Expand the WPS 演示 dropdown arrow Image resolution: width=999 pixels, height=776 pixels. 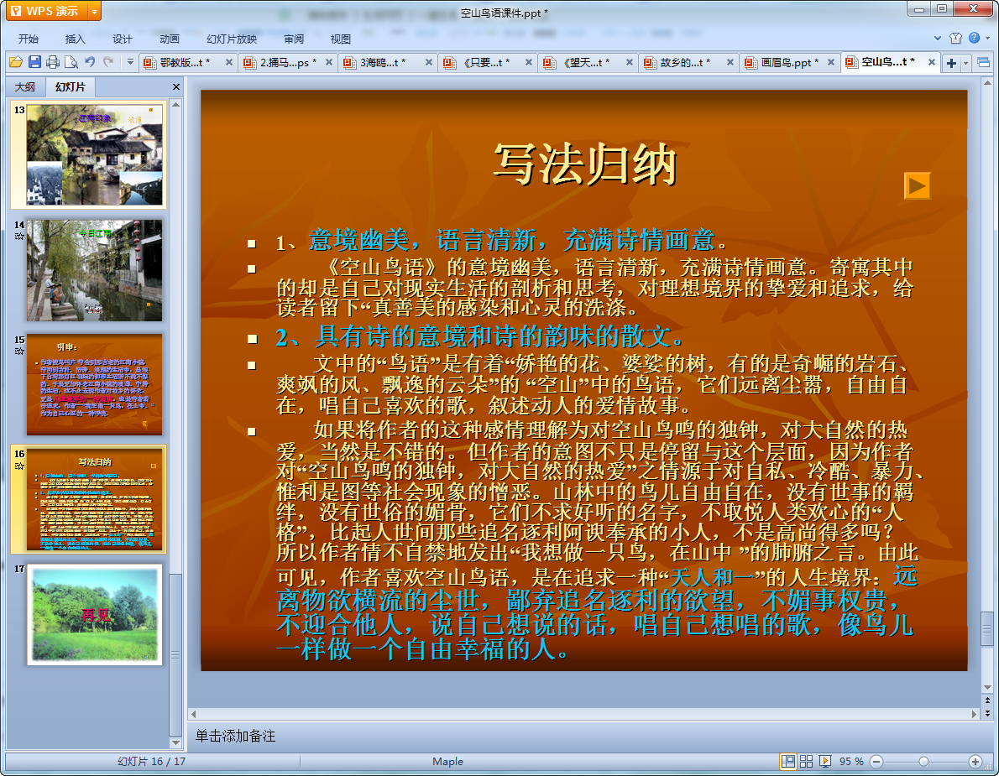tap(94, 11)
